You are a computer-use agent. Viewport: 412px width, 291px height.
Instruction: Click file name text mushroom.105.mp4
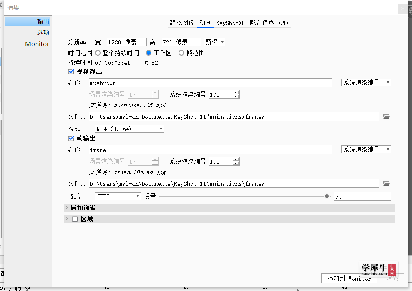pyautogui.click(x=140, y=105)
